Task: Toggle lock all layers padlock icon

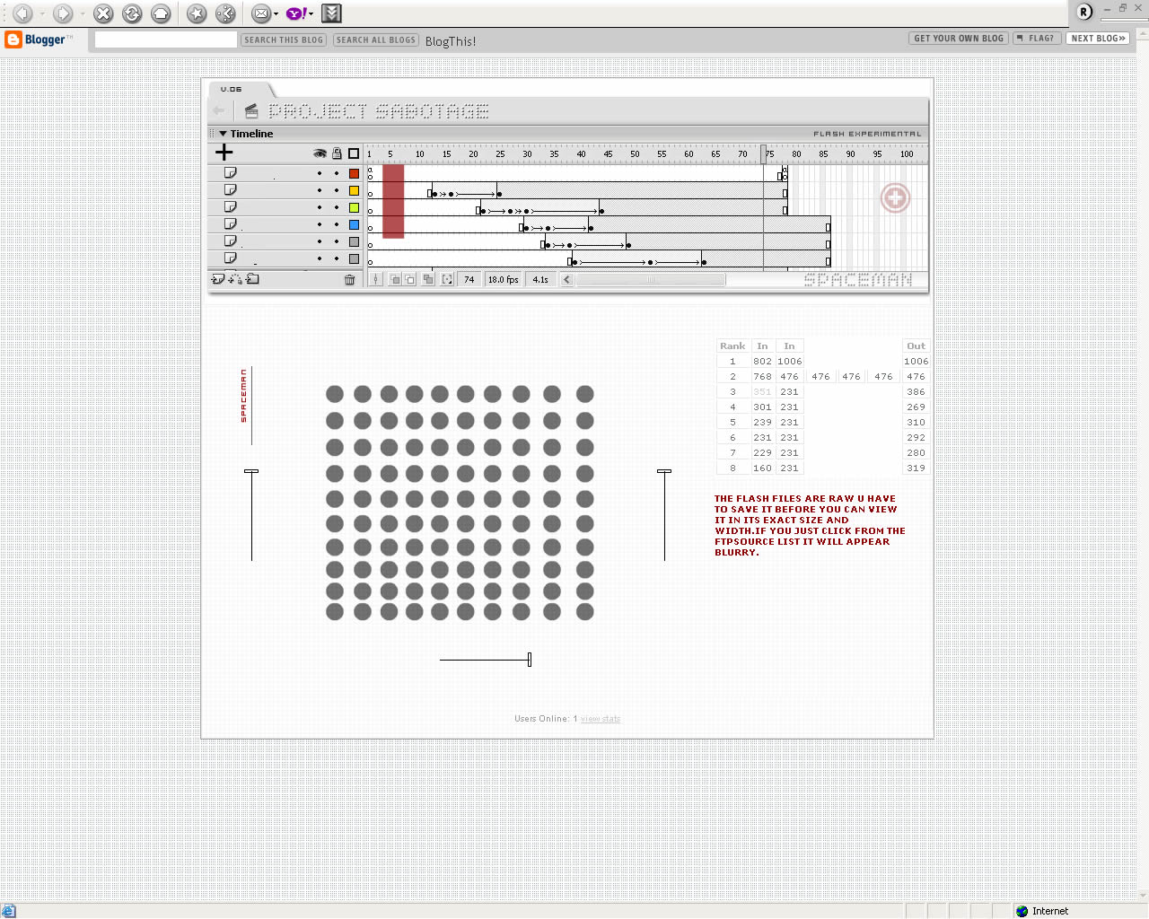Action: (337, 153)
